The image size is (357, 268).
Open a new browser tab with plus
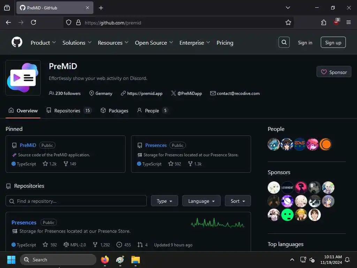coord(101,8)
